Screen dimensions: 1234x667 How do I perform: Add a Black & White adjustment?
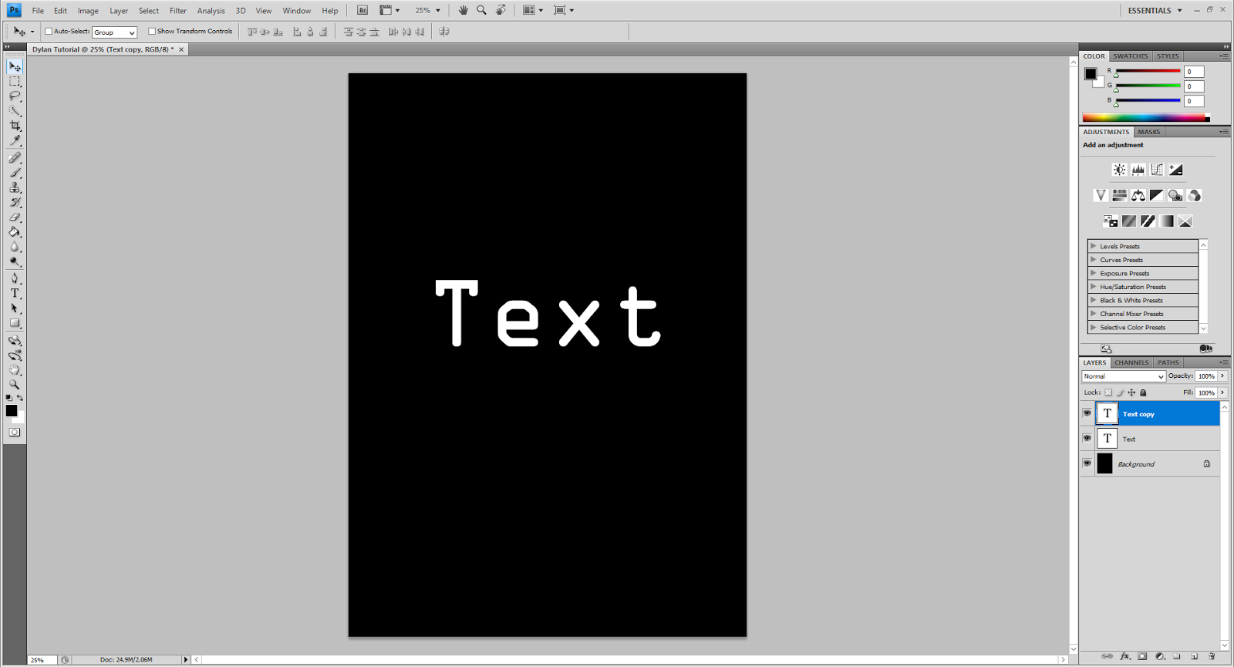coord(1157,196)
